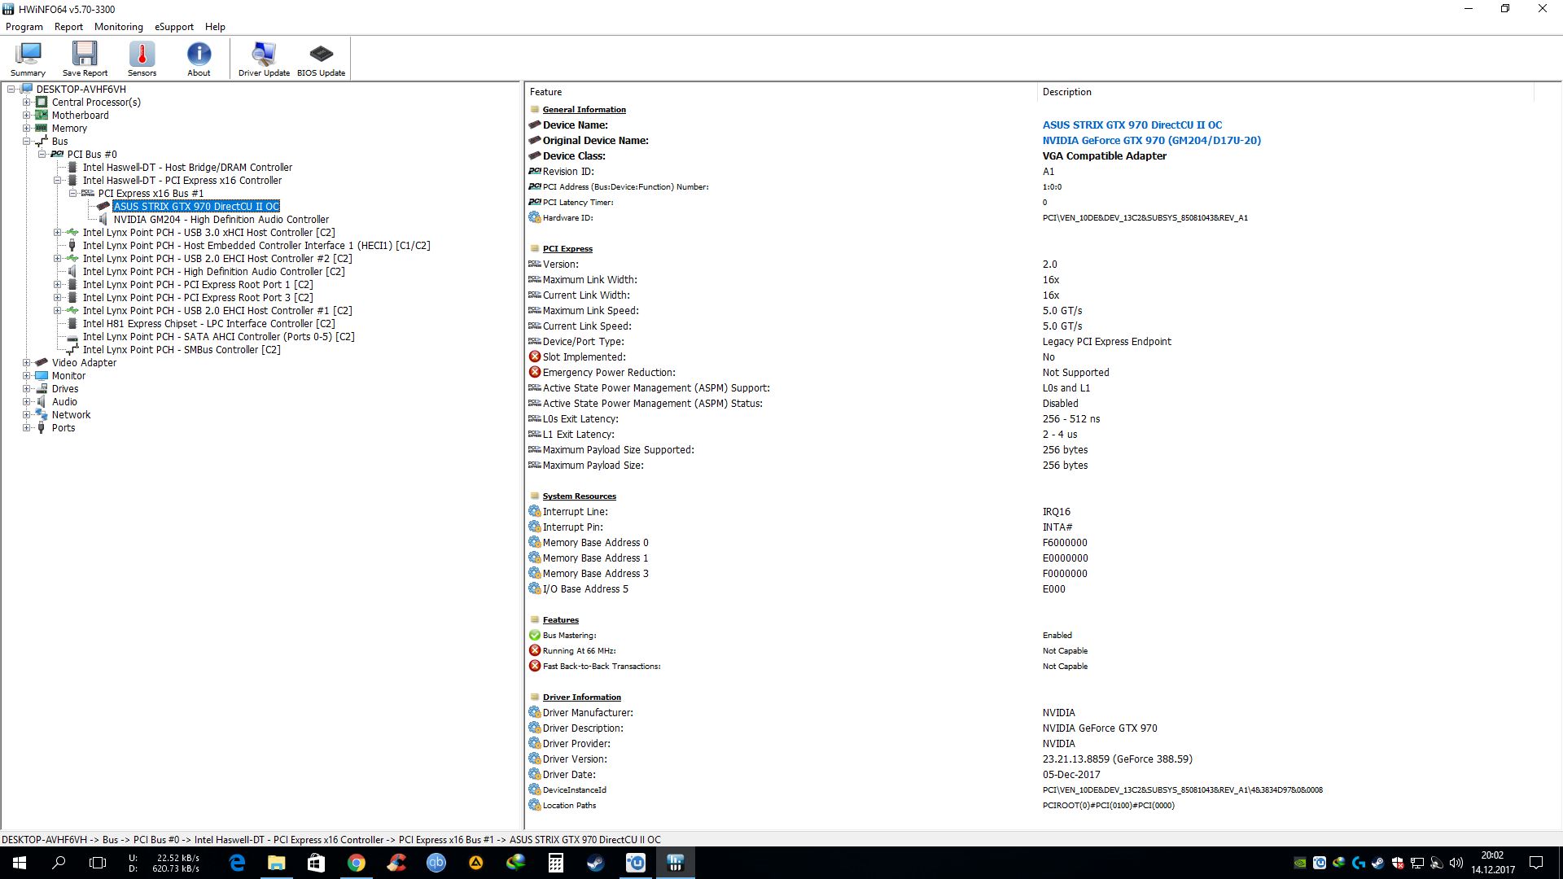Select Lynx Point SMBus Controller item

coord(182,350)
